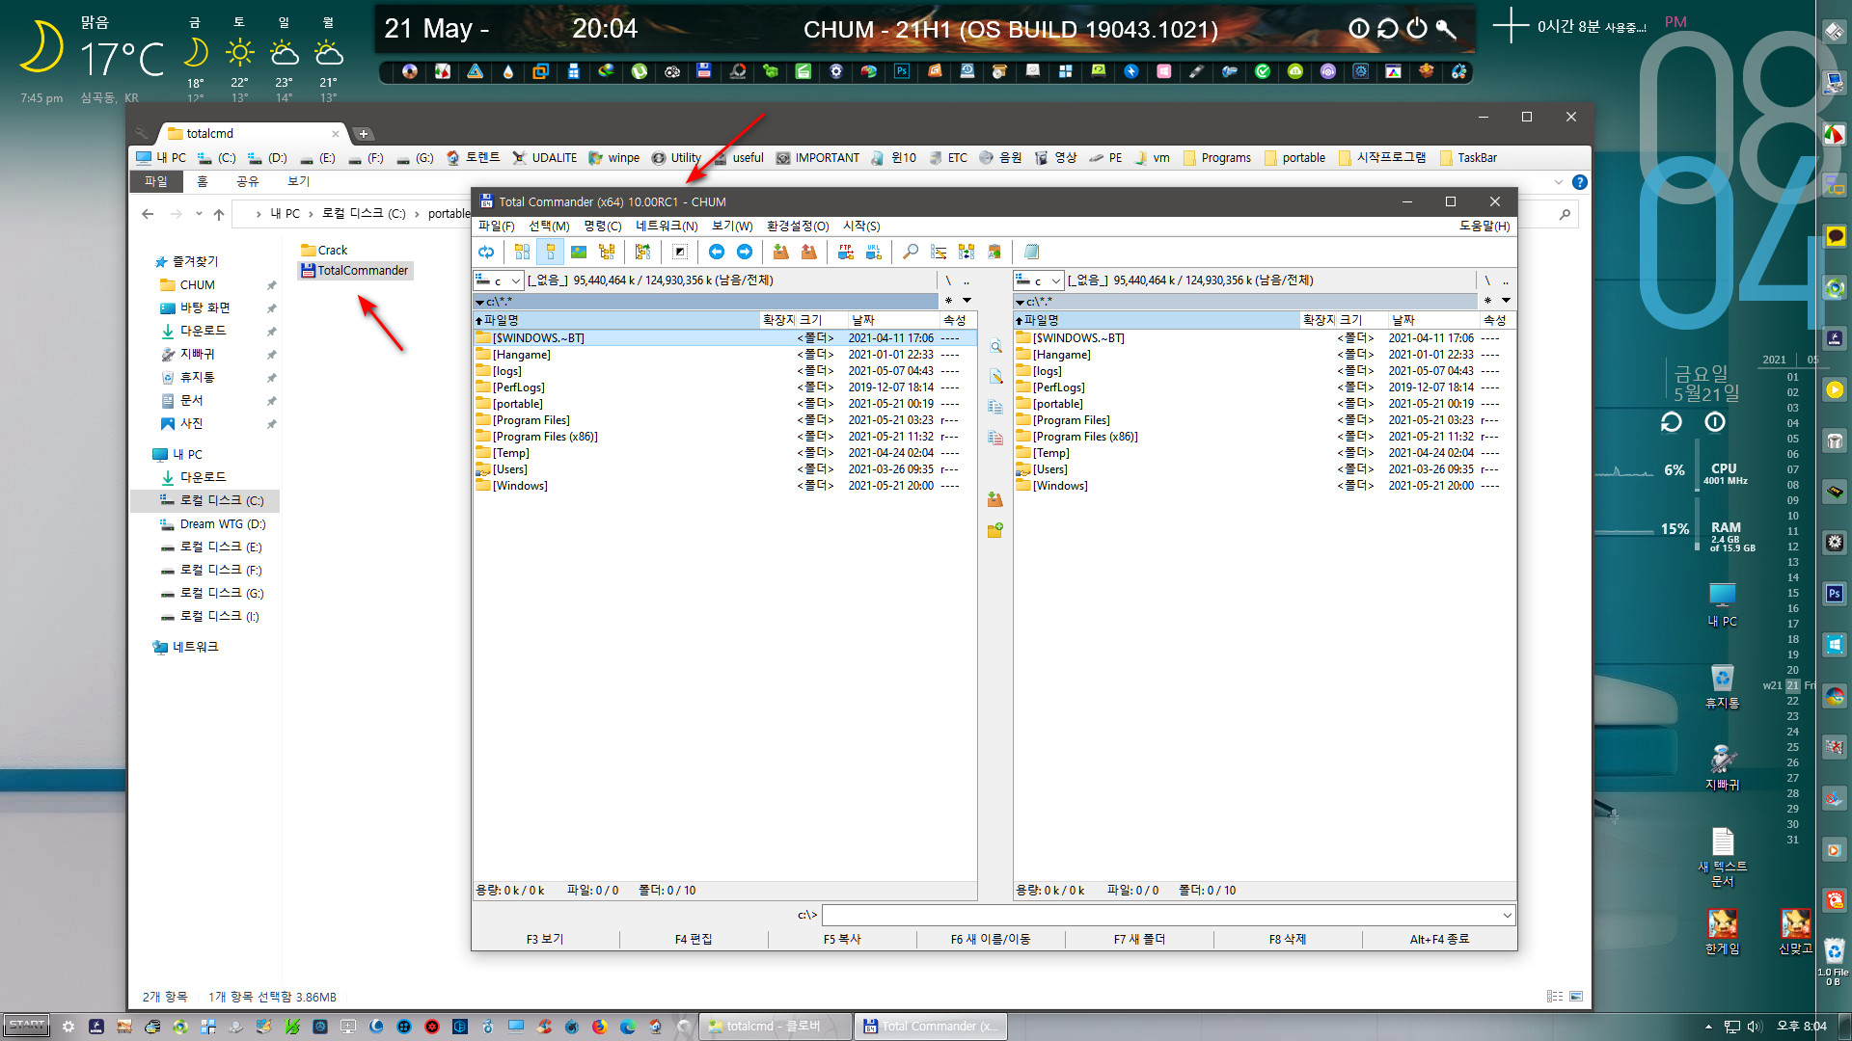Click the F4 편집 button
The height and width of the screenshot is (1041, 1852).
point(694,939)
